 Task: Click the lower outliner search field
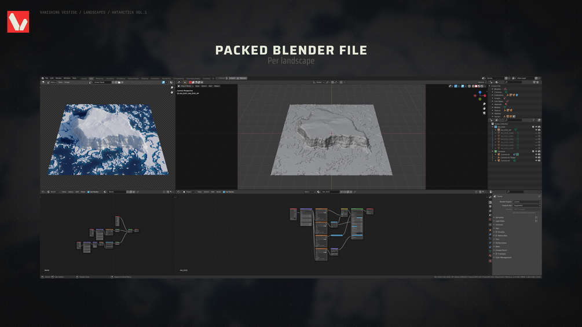point(513,120)
